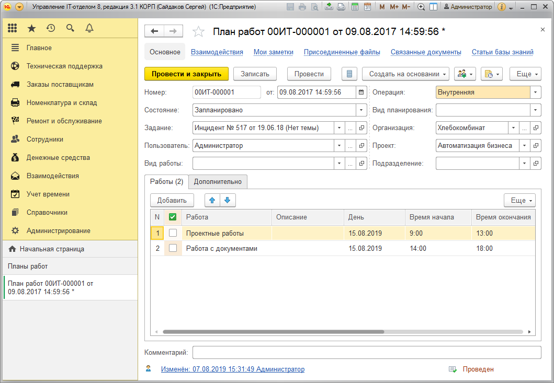Open the calendar icon in the title bar
Screen dimensions: 554x383
point(367,7)
